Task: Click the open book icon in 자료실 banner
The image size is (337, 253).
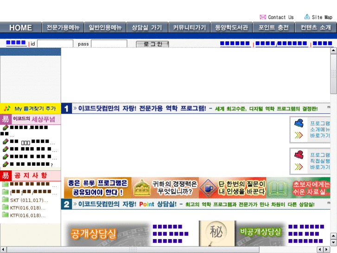Action: click(x=278, y=188)
